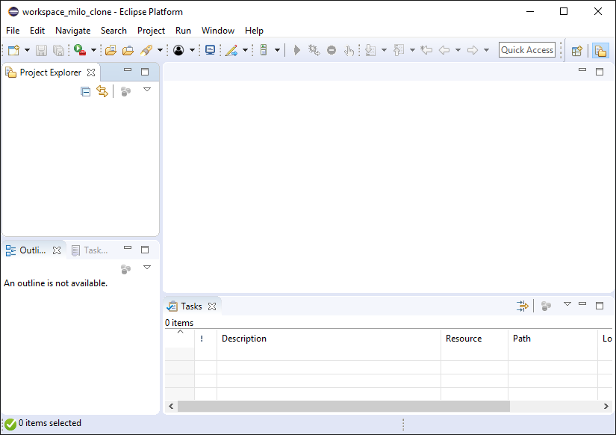Image resolution: width=616 pixels, height=435 pixels.
Task: Click the External Tools run icon
Action: coord(79,50)
